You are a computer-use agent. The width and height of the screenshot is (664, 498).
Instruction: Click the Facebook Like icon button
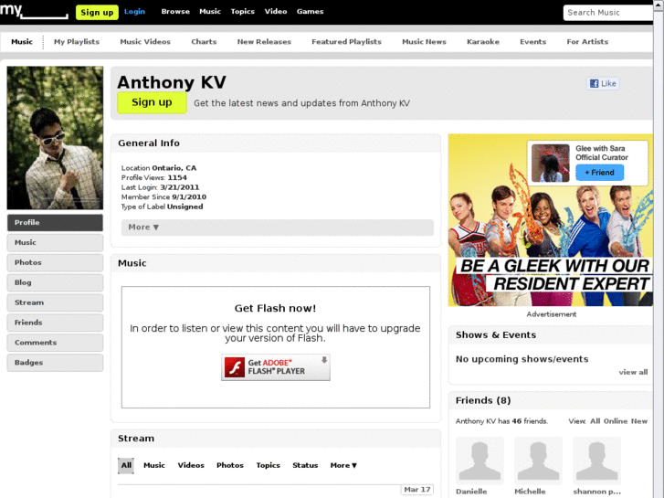tap(603, 83)
